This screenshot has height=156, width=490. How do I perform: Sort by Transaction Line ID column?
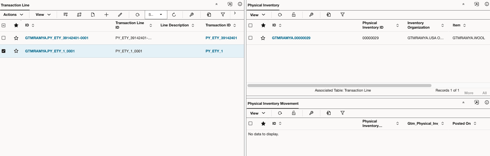click(151, 25)
